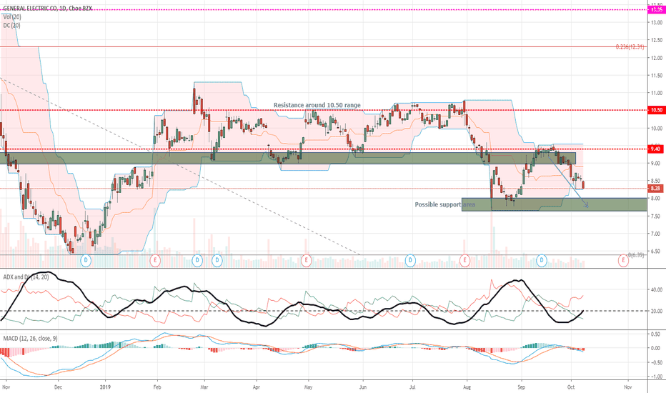Click the 7.00 price axis value

[x=656, y=234]
